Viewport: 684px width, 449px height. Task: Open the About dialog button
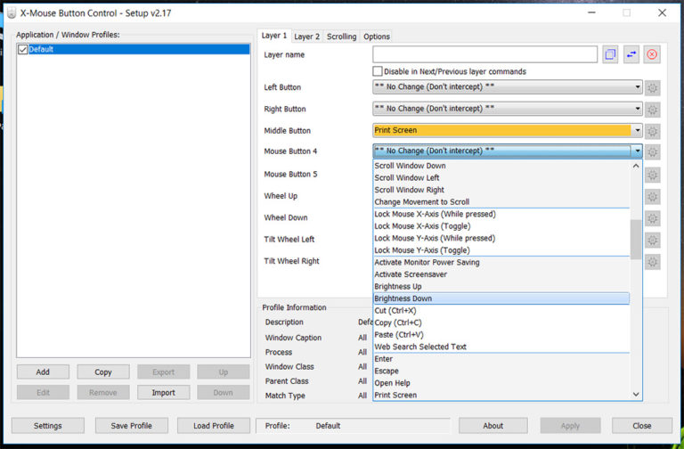point(493,426)
